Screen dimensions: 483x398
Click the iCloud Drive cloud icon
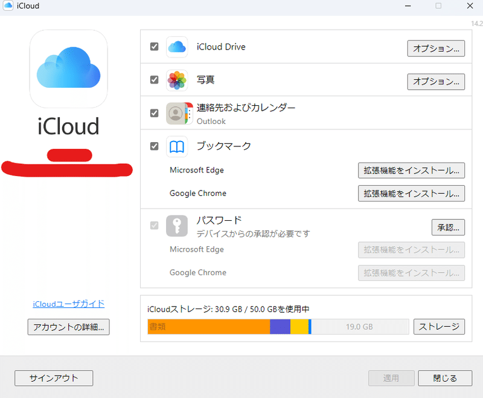177,47
